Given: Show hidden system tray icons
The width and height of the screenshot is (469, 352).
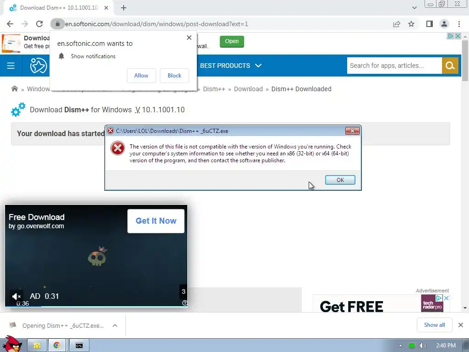Looking at the screenshot, I should (400, 346).
